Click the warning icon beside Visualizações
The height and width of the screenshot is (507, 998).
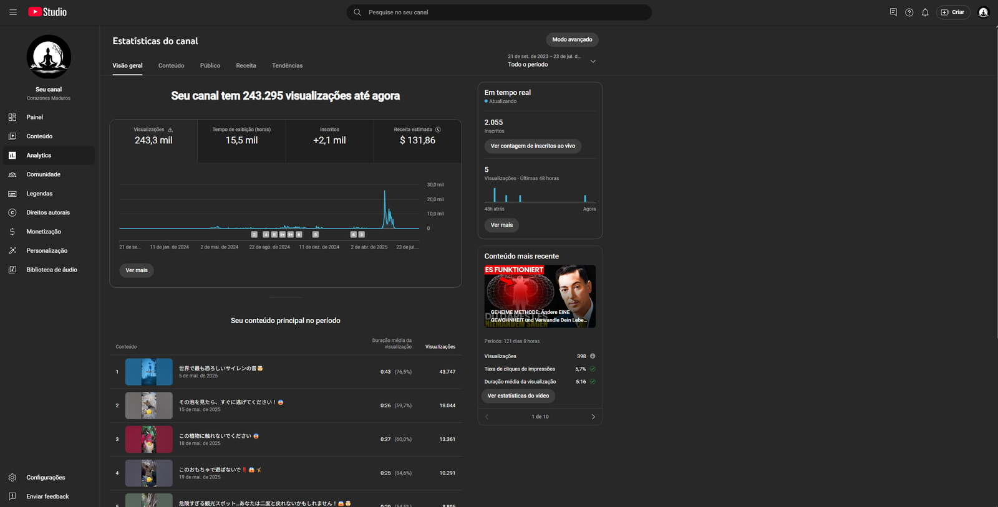tap(170, 130)
